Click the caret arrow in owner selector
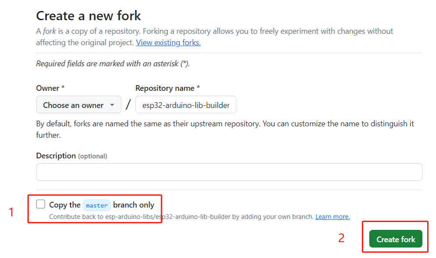This screenshot has width=436, height=258. coord(112,105)
